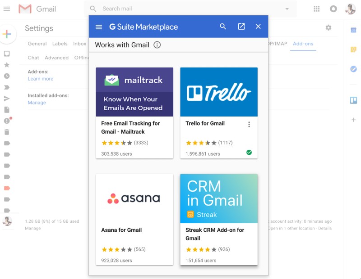Image resolution: width=361 pixels, height=279 pixels.
Task: Click Manage under Installed add-ons
Action: click(x=37, y=103)
